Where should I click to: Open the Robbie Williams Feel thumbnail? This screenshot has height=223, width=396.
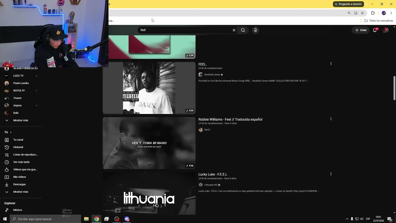149,143
